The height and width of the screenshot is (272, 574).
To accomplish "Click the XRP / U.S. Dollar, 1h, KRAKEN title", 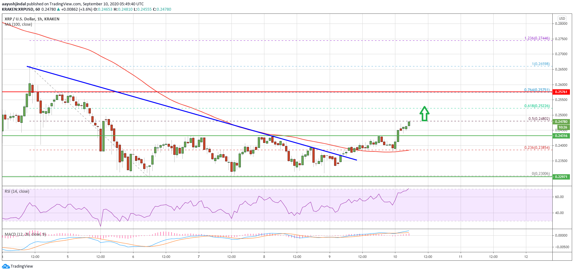I will point(32,19).
